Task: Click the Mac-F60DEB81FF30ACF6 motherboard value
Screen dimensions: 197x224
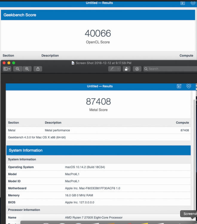Action: pos(92,188)
